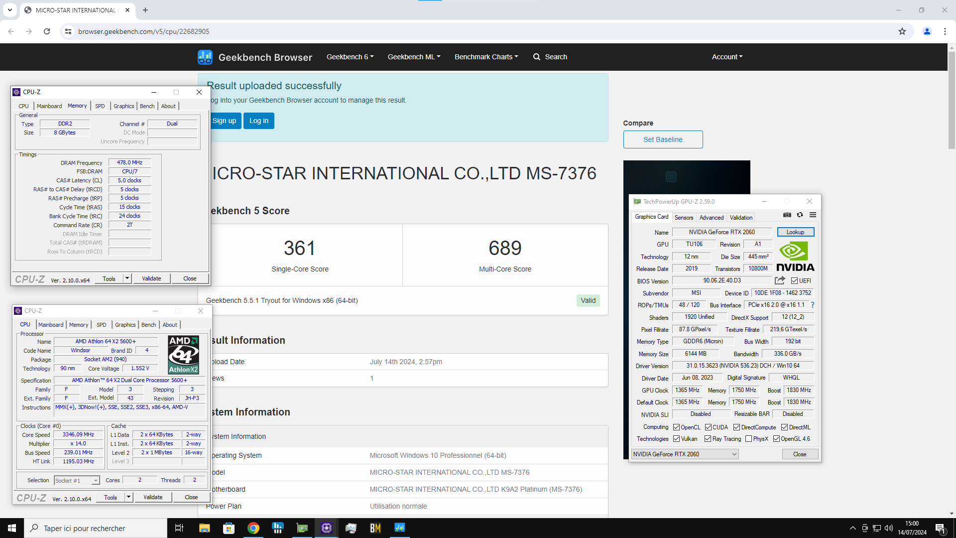Open the Chrome profile avatar icon
Image resolution: width=956 pixels, height=538 pixels.
(927, 31)
